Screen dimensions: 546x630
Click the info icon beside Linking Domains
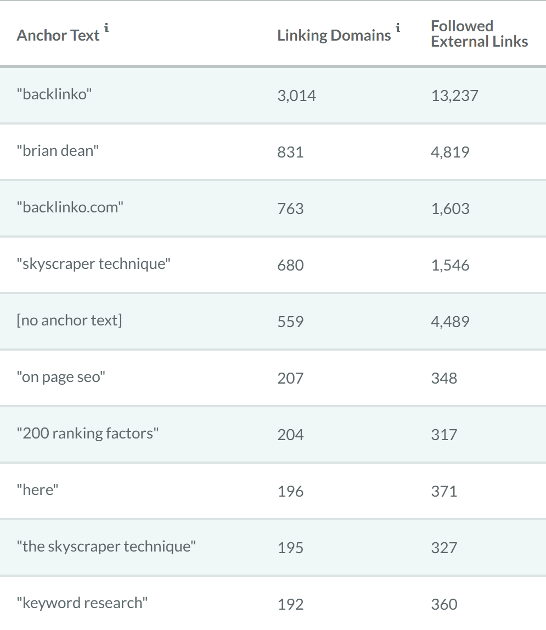pyautogui.click(x=398, y=28)
